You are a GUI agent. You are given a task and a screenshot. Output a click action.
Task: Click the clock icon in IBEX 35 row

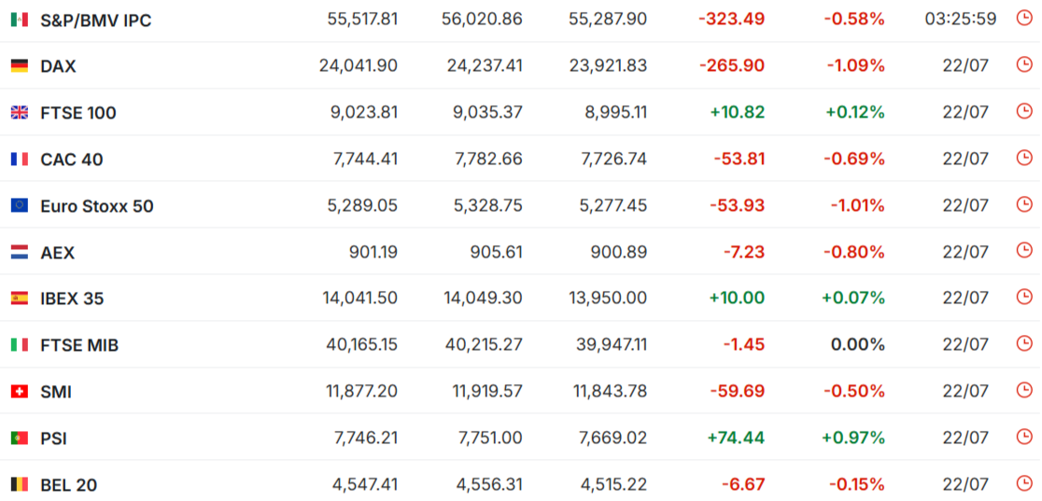tap(1024, 297)
